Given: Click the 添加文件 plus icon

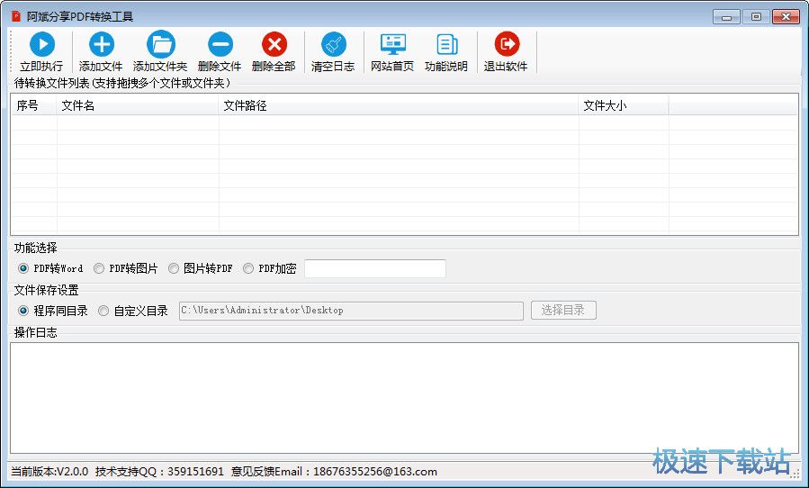Looking at the screenshot, I should (x=101, y=44).
